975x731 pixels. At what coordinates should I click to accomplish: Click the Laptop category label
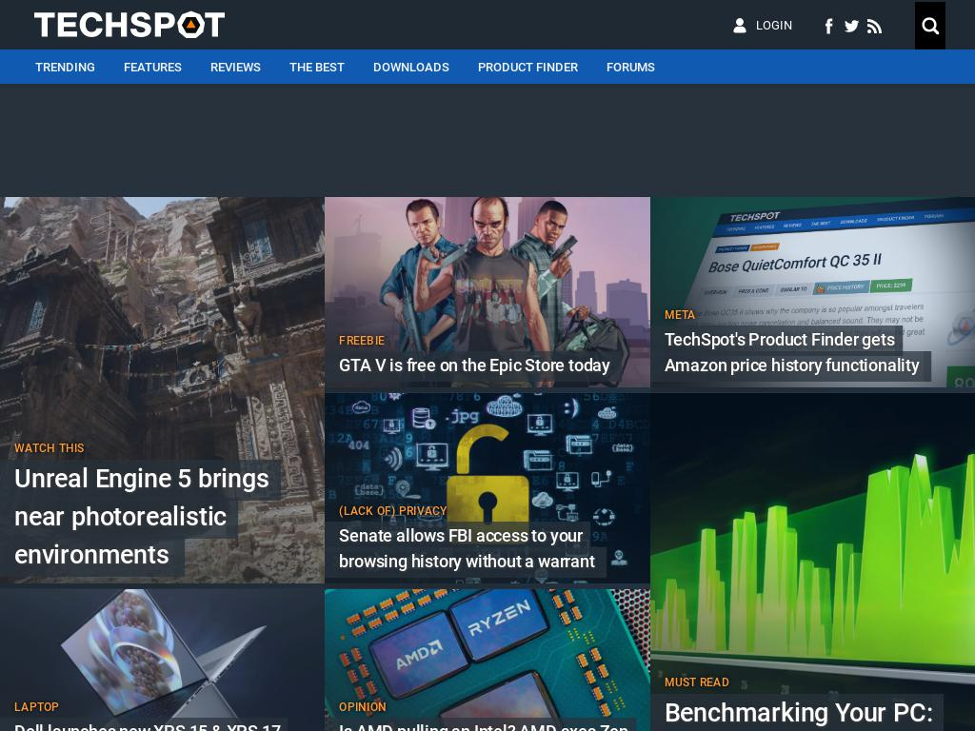36,707
